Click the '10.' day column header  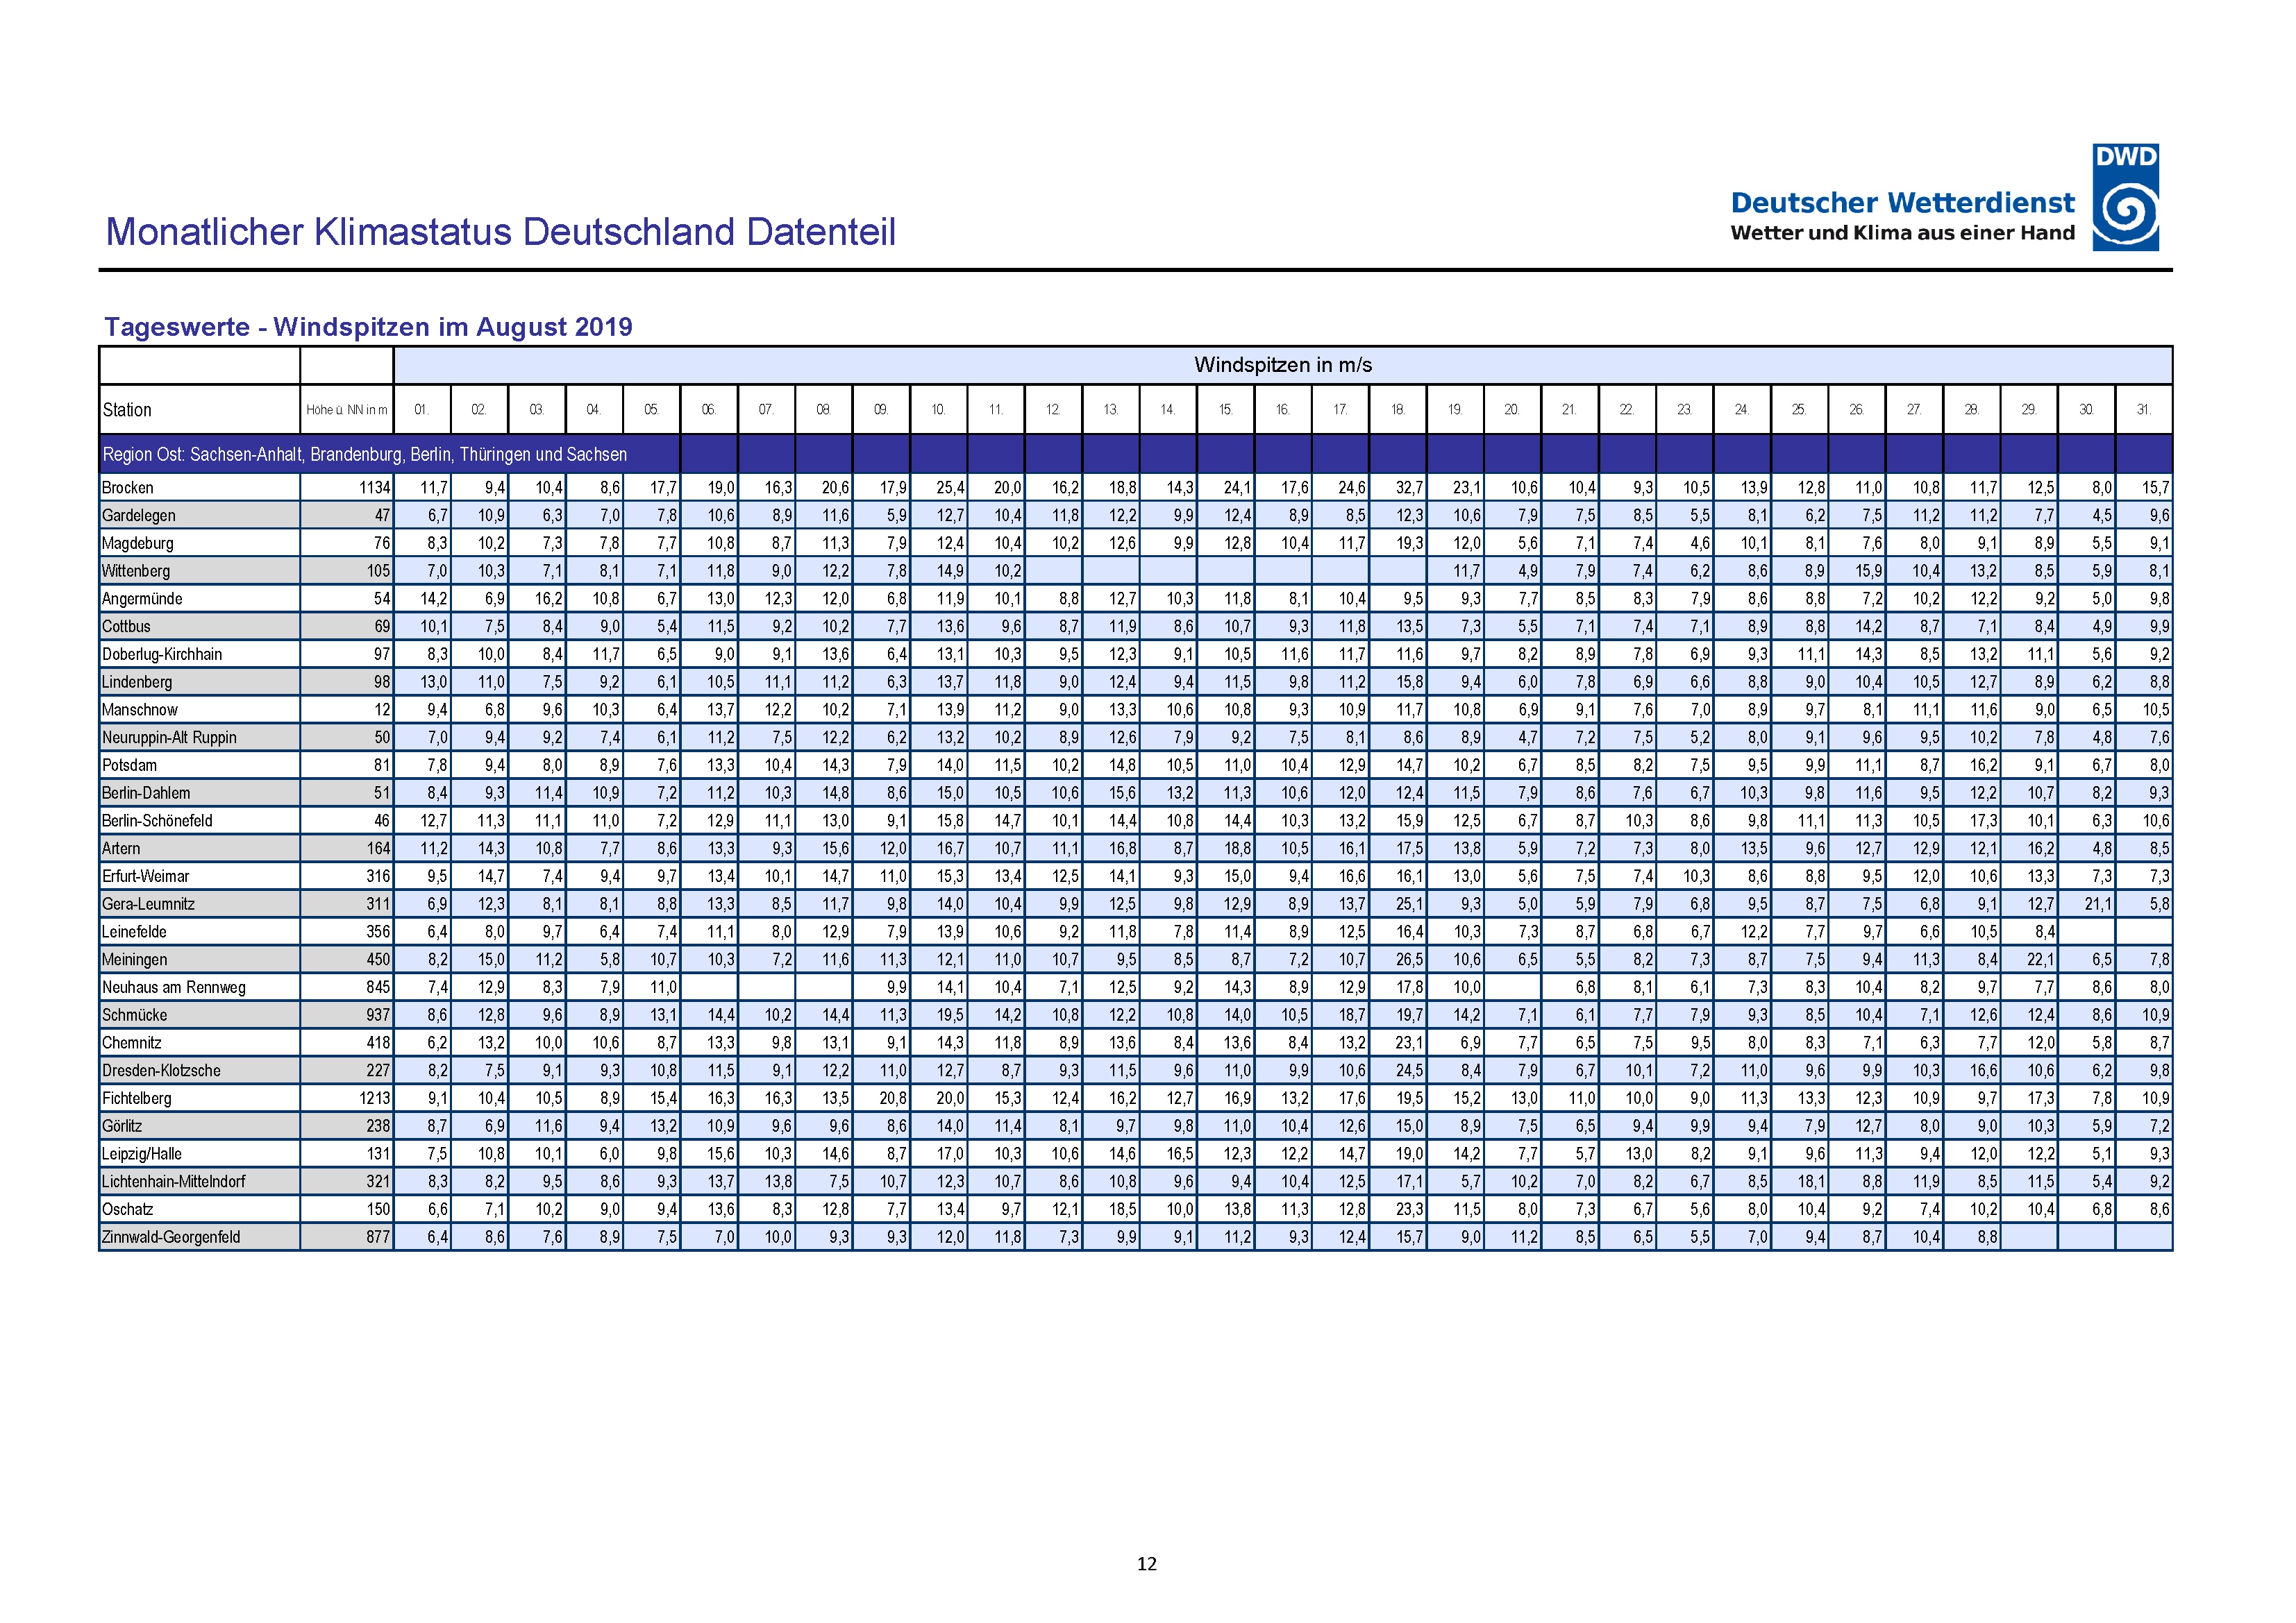pos(939,410)
